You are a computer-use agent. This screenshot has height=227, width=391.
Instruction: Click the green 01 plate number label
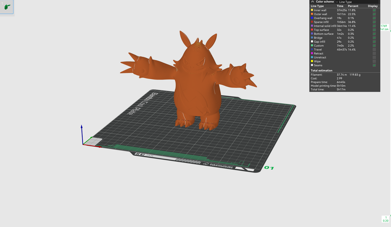(x=269, y=168)
